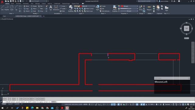195x110 pixels.
Task: Toggle 2D object snap in status bar
Action: [x=115, y=105]
